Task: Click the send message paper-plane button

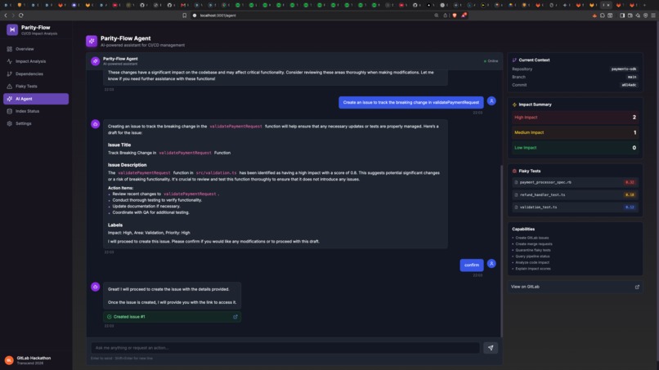Action: click(x=491, y=348)
